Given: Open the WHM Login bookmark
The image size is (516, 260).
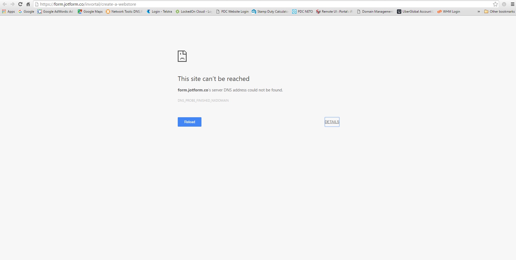Looking at the screenshot, I should 449,12.
